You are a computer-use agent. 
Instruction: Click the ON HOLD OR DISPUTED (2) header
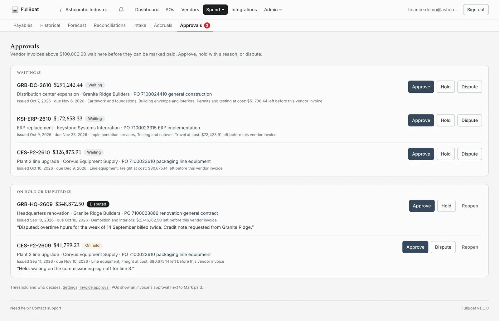44,192
